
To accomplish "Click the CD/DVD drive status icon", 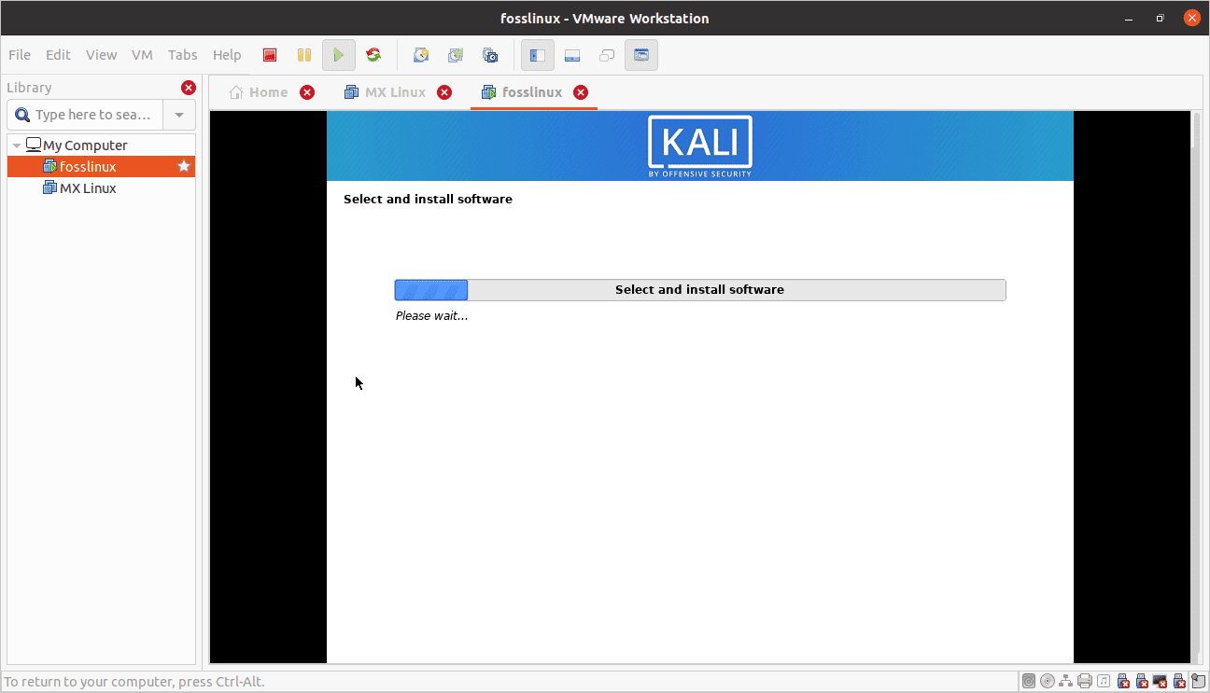I will pos(1048,681).
